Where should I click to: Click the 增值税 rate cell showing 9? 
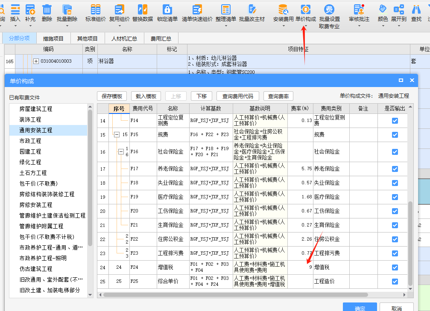[x=300, y=267]
